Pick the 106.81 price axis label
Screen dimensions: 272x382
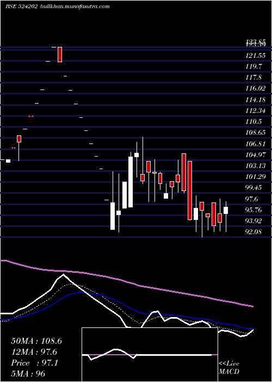point(255,144)
